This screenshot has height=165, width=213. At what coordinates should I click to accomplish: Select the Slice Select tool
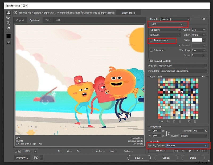click(8, 18)
